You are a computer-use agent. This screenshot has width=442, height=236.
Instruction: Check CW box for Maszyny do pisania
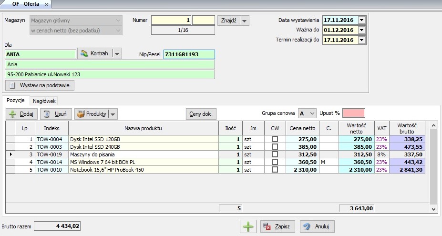[x=275, y=154]
